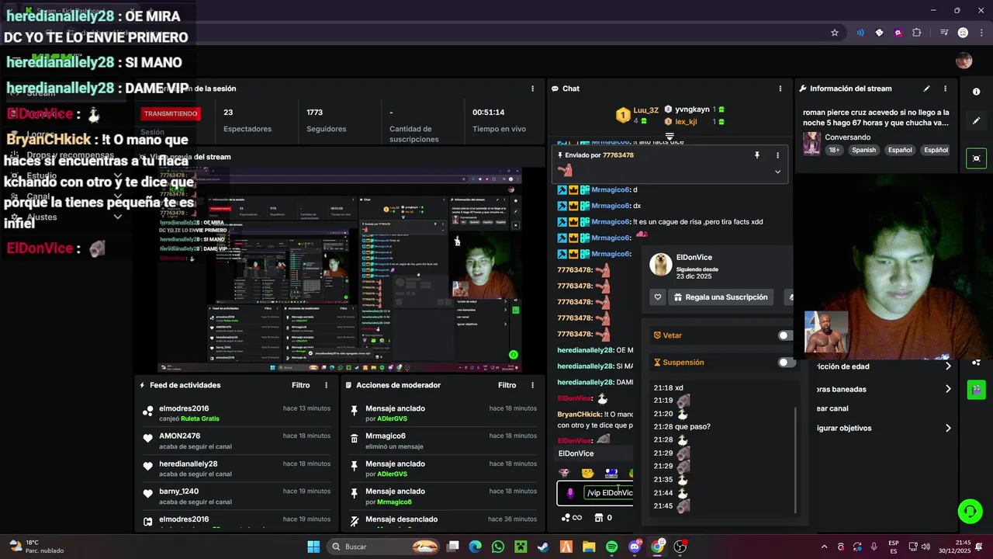
Task: Open the info icon in the right sidebar
Action: coord(976,92)
